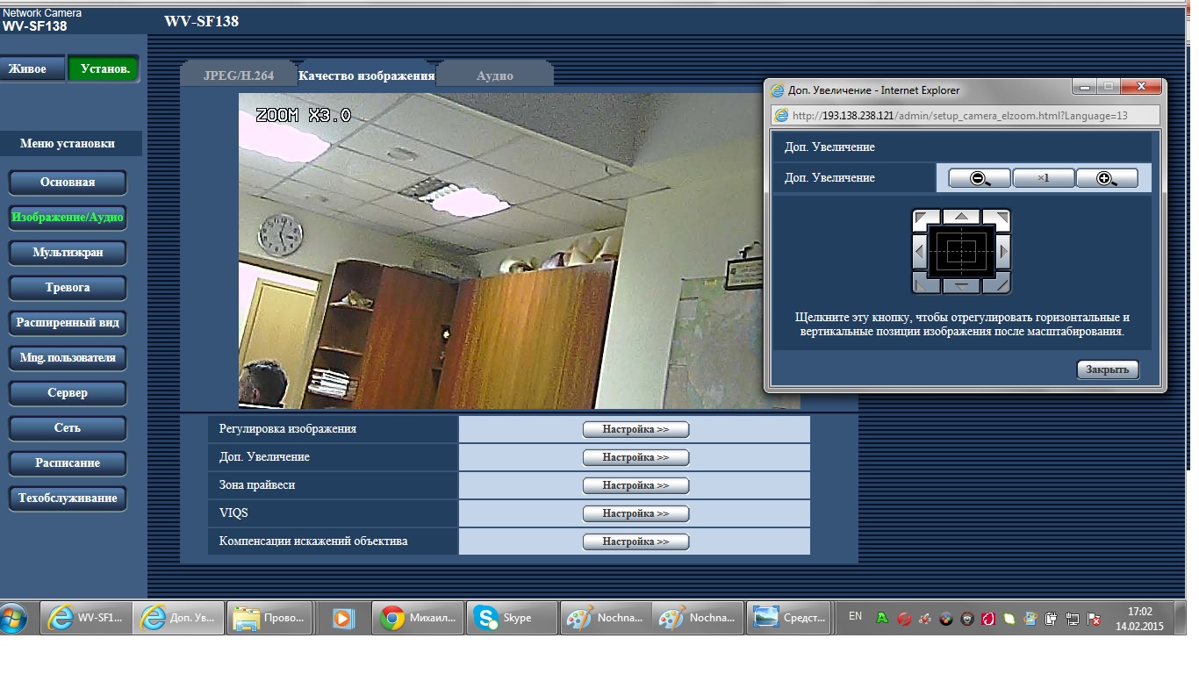1199x674 pixels.
Task: Reset extra zoom to ×1
Action: coord(1044,178)
